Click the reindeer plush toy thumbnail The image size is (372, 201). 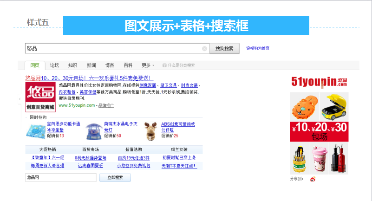click(x=151, y=131)
